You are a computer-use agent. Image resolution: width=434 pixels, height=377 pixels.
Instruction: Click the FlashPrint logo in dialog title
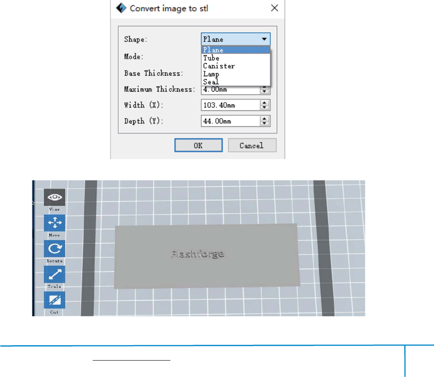pos(121,8)
